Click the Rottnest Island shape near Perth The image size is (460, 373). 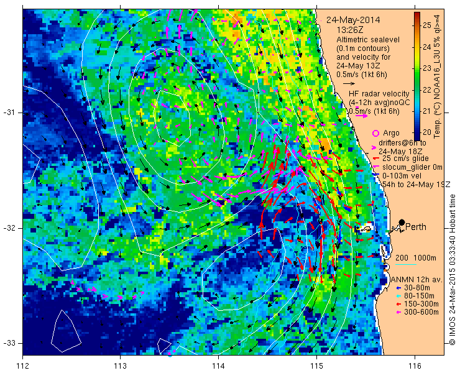[366, 228]
